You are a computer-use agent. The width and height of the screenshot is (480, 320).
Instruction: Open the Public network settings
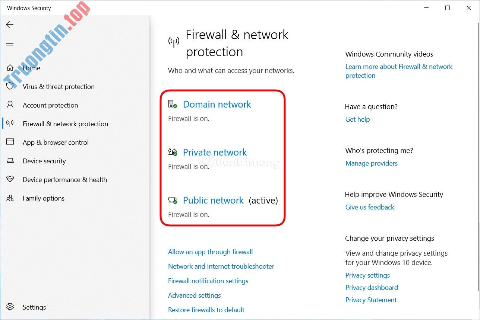pyautogui.click(x=213, y=201)
